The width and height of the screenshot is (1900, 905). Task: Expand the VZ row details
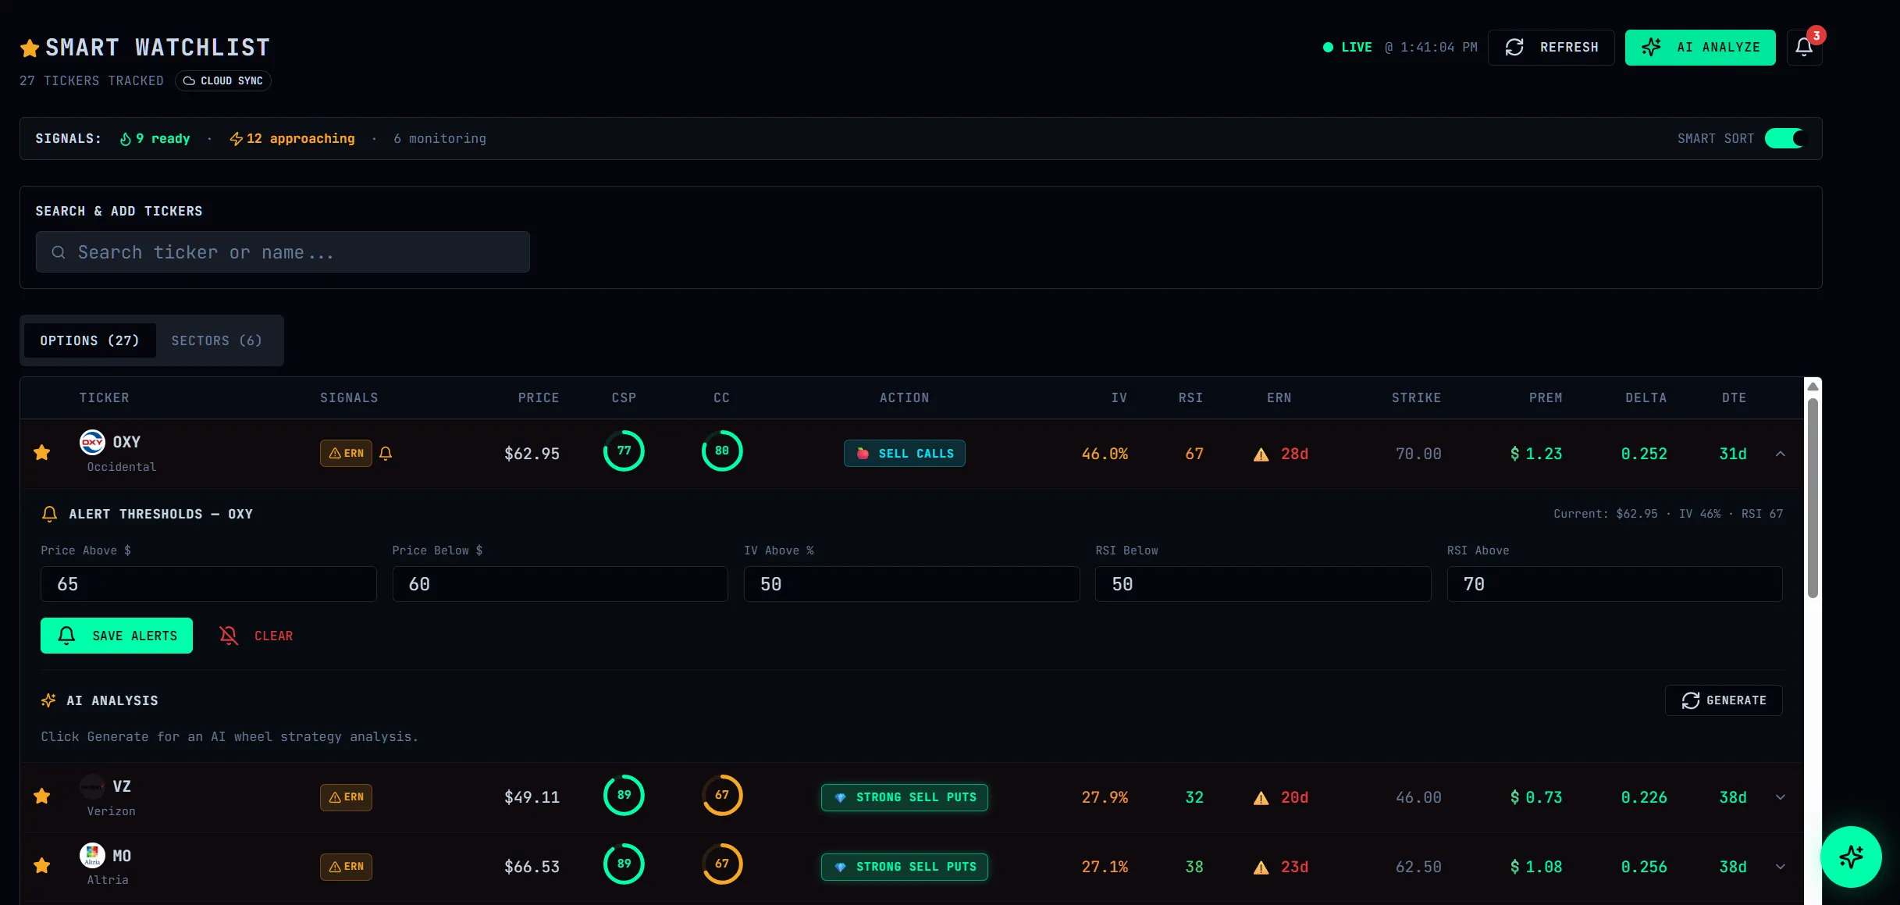click(x=1781, y=797)
